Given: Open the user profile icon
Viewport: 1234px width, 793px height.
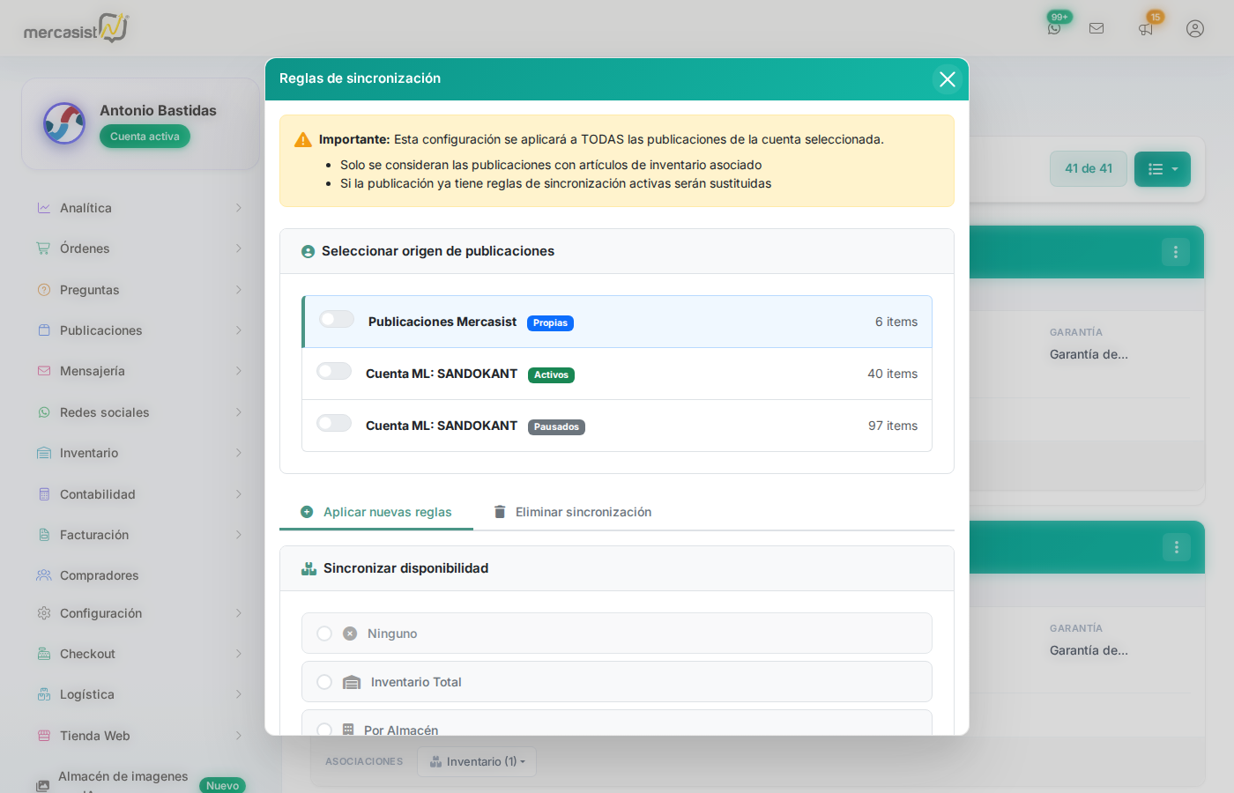Looking at the screenshot, I should point(1195,28).
